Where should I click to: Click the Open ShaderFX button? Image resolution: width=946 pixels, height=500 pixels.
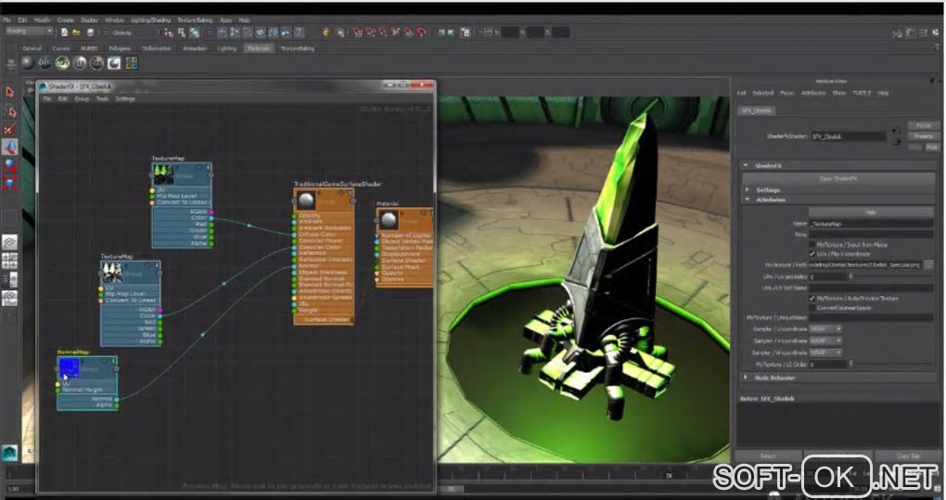coord(837,178)
